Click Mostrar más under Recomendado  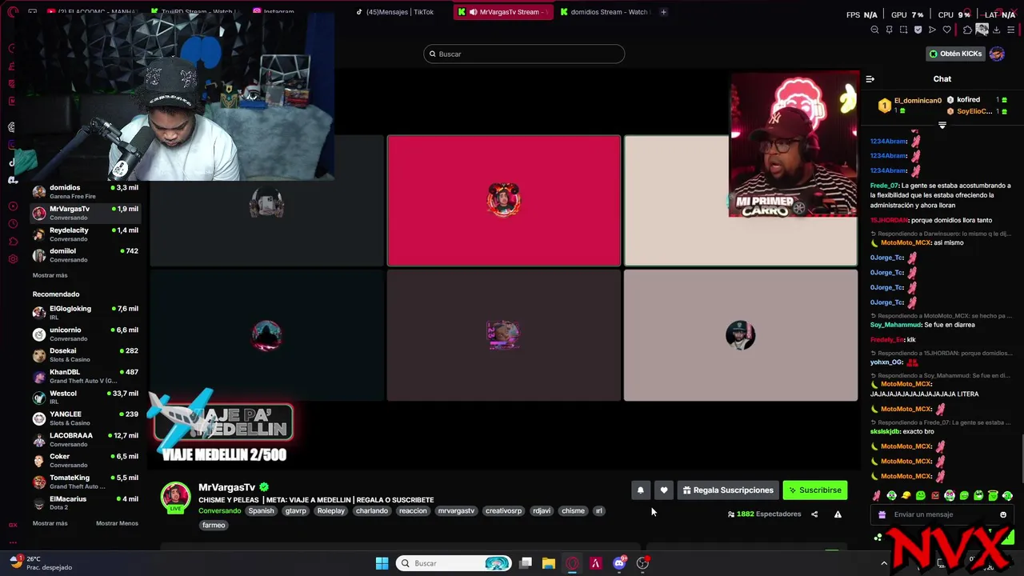(x=50, y=523)
